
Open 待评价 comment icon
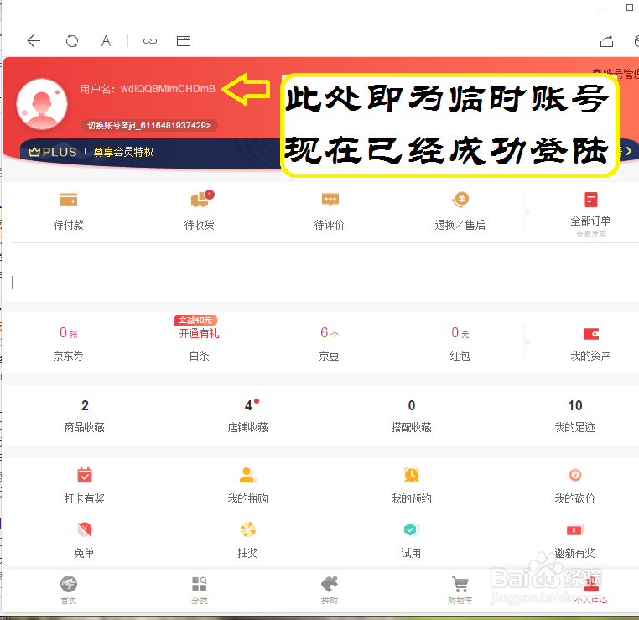pyautogui.click(x=330, y=200)
